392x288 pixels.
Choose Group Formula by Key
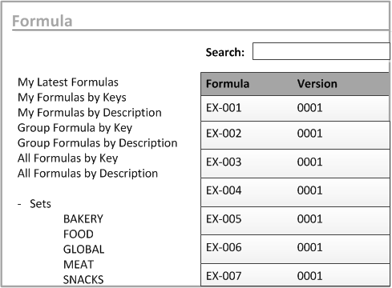click(x=75, y=128)
